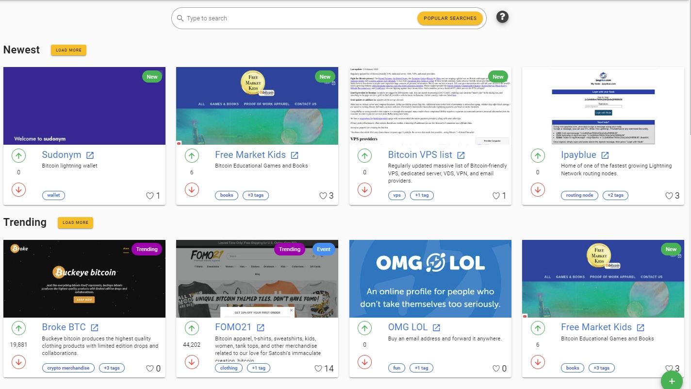The image size is (691, 389).
Task: Open the Sudonym title link
Action: point(62,155)
